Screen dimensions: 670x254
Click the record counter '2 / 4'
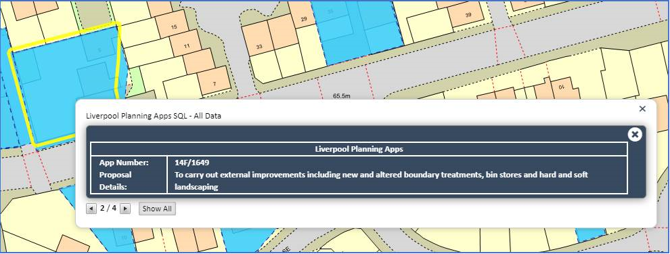[108, 208]
